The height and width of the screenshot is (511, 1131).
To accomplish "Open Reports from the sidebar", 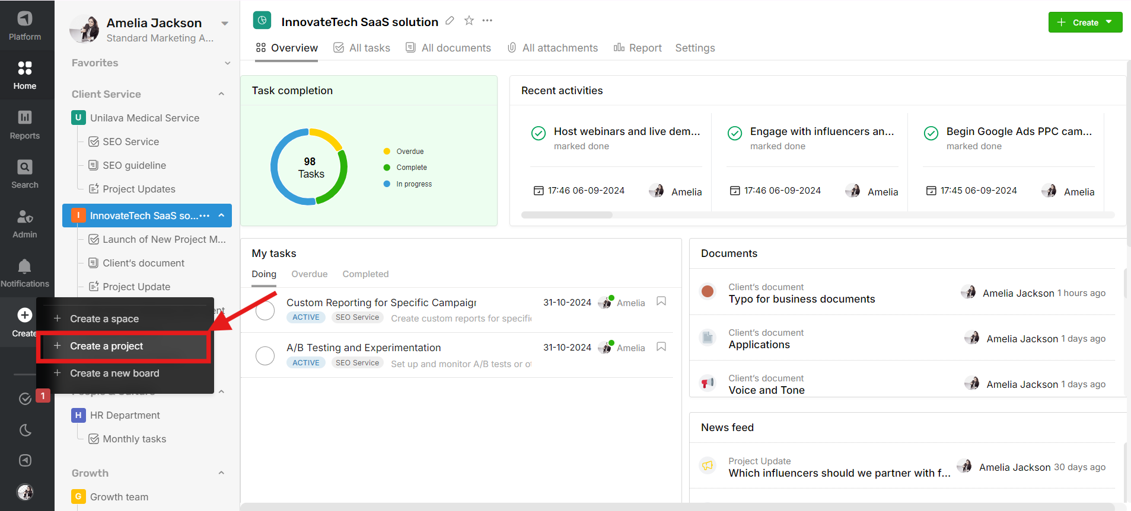I will [25, 125].
